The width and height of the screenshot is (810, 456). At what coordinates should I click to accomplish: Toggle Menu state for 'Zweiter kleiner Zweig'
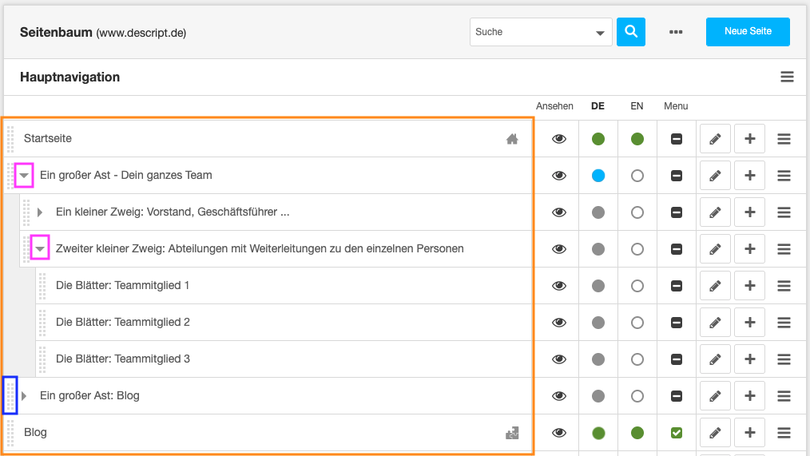[x=677, y=249]
